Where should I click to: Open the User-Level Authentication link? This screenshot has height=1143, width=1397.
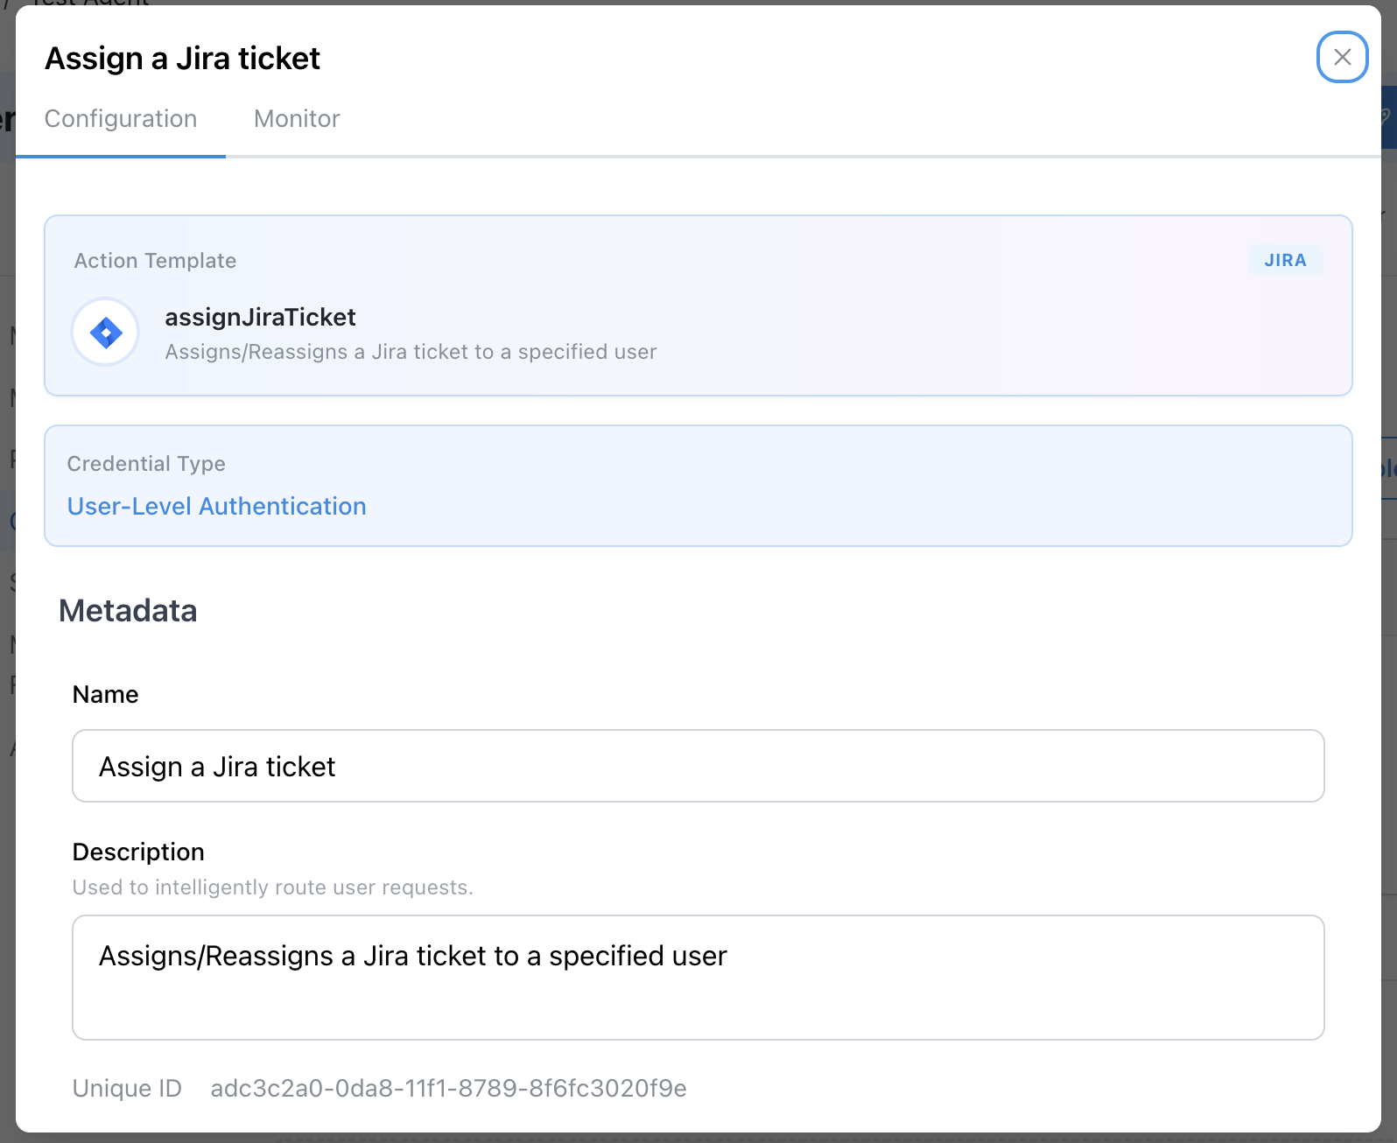pos(216,507)
